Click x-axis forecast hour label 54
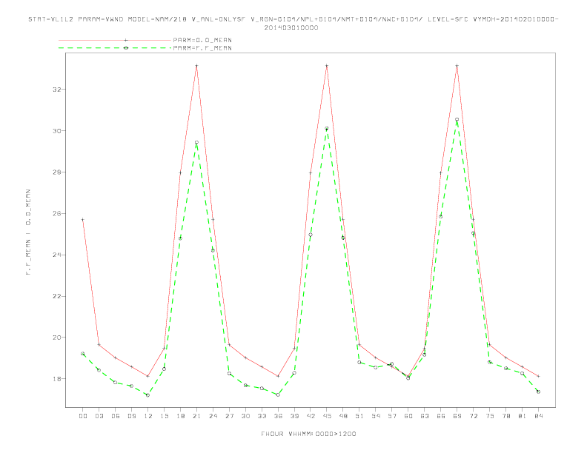 376,416
